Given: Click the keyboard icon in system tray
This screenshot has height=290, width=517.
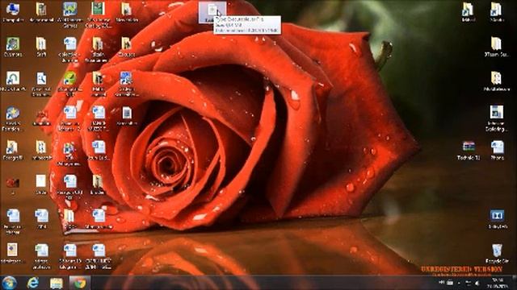Looking at the screenshot, I should (x=450, y=283).
